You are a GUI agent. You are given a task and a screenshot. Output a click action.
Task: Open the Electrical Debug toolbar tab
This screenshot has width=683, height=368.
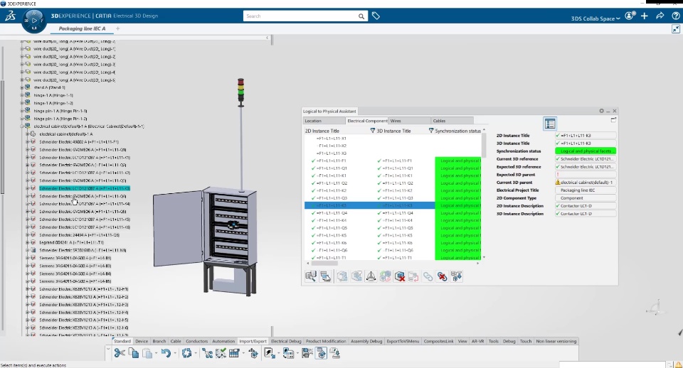286,341
